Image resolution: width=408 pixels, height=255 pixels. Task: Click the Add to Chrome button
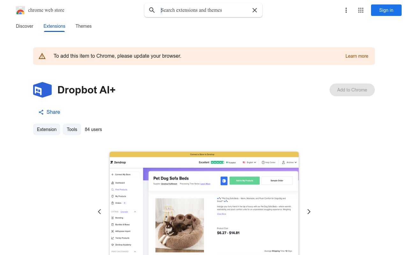point(352,90)
